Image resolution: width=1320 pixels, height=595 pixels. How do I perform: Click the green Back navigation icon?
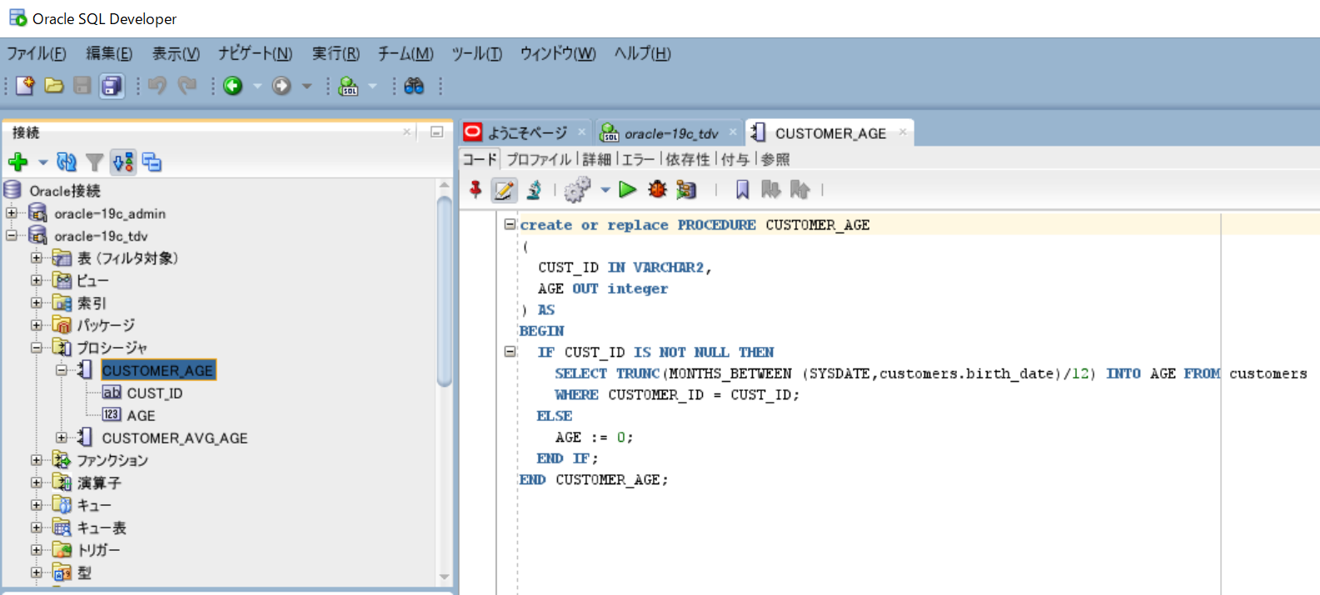coord(233,85)
